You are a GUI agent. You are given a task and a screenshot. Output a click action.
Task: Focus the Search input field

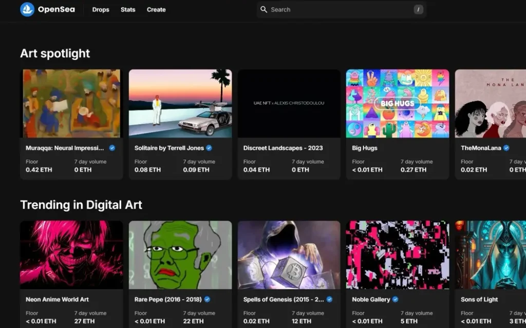point(342,9)
